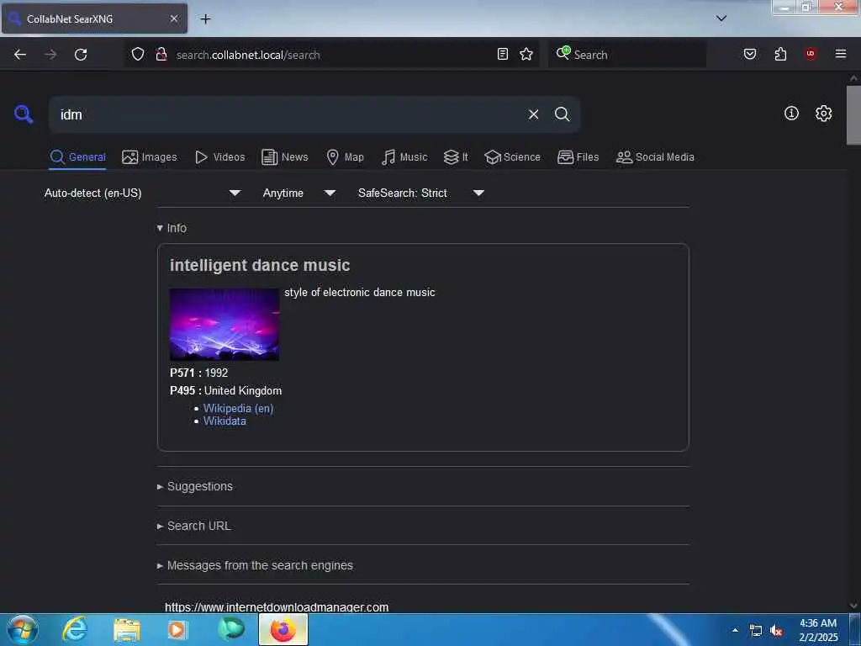Show hidden system tray icons
Image resolution: width=861 pixels, height=646 pixels.
tap(735, 630)
